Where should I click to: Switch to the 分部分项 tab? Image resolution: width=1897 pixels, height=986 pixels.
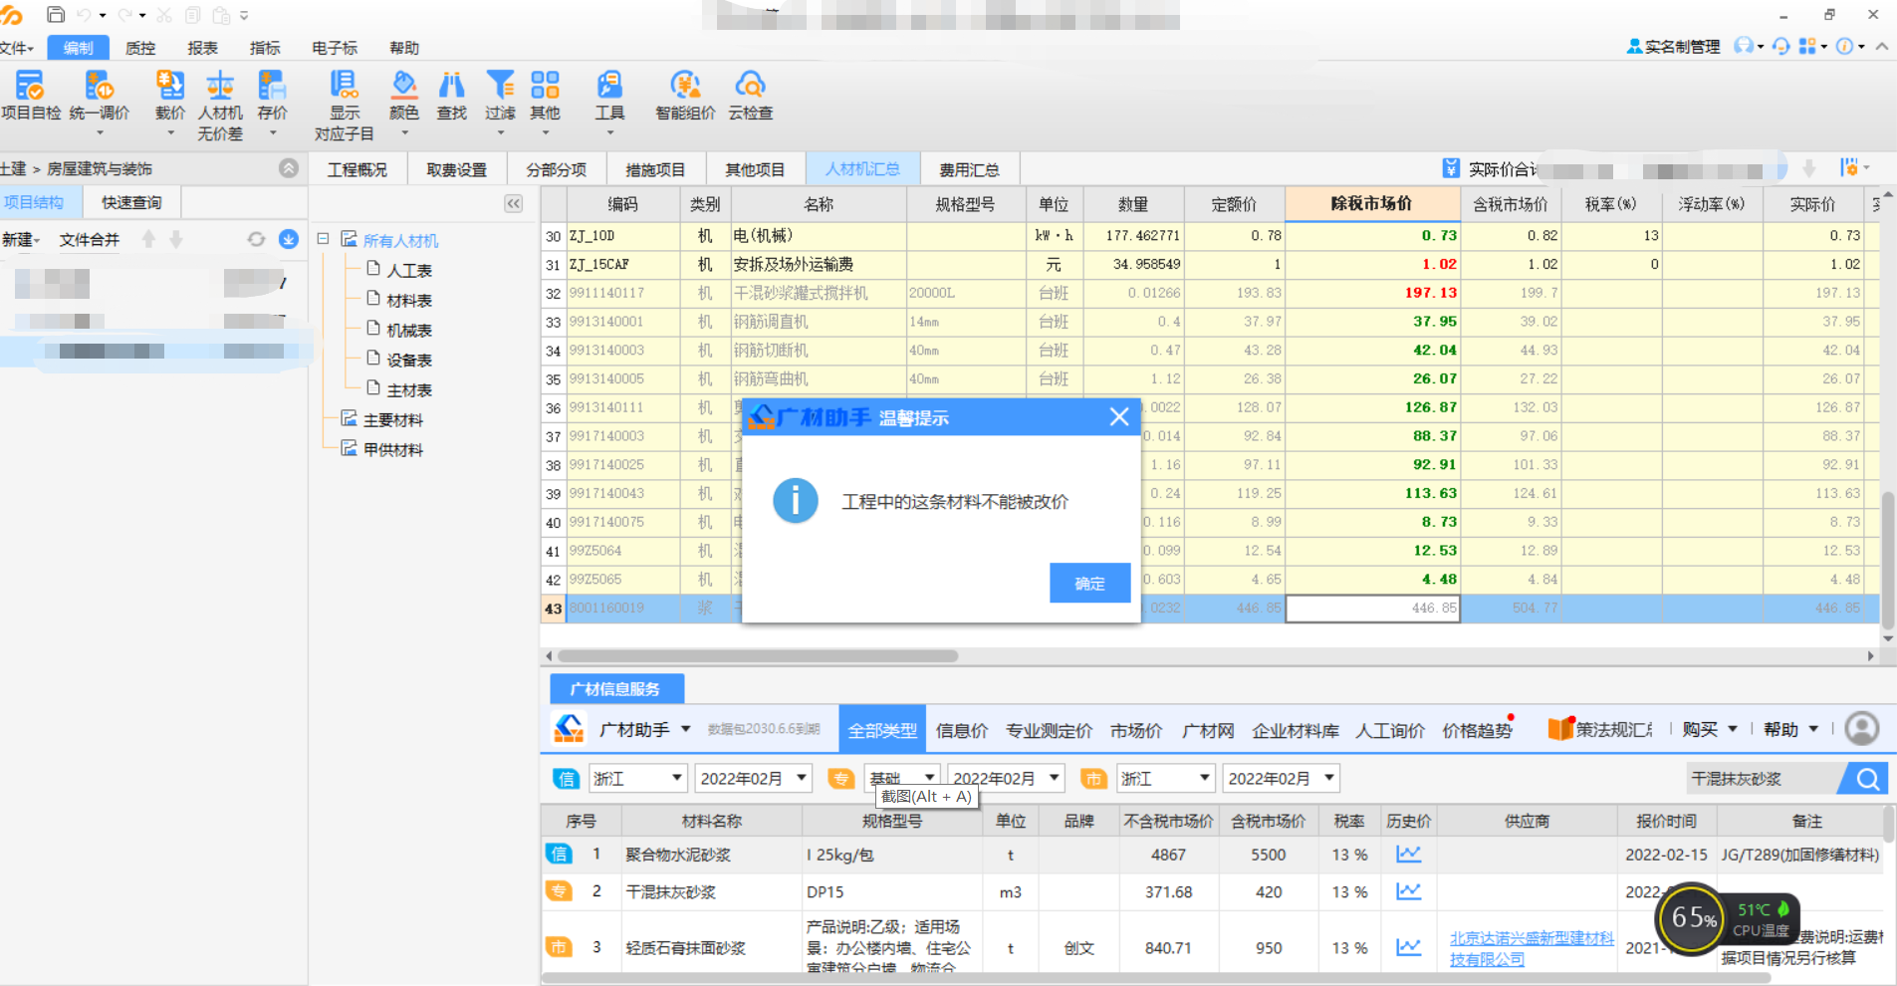click(x=556, y=169)
